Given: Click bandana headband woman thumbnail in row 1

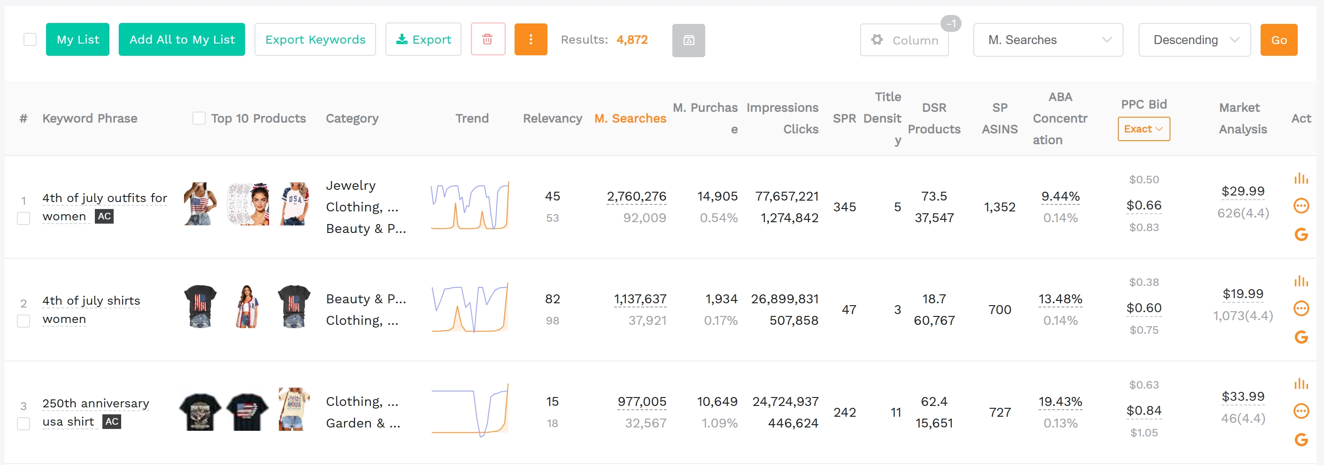Looking at the screenshot, I should (x=248, y=204).
